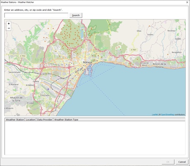Close the Weather Stations dialog window

click(x=187, y=2)
